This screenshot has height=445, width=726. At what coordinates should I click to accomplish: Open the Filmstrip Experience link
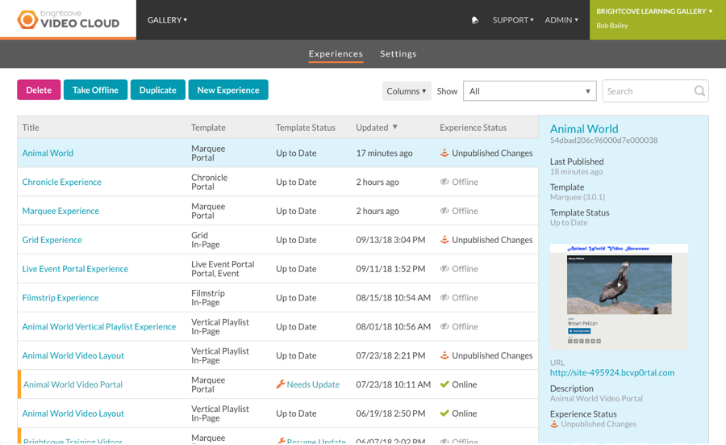pyautogui.click(x=60, y=297)
